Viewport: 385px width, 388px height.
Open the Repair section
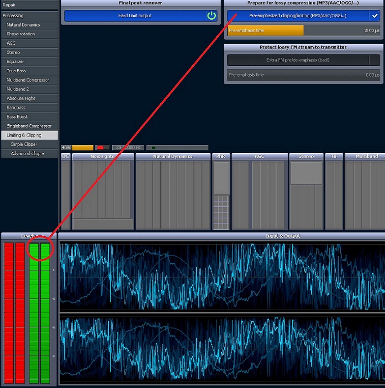(30, 5)
